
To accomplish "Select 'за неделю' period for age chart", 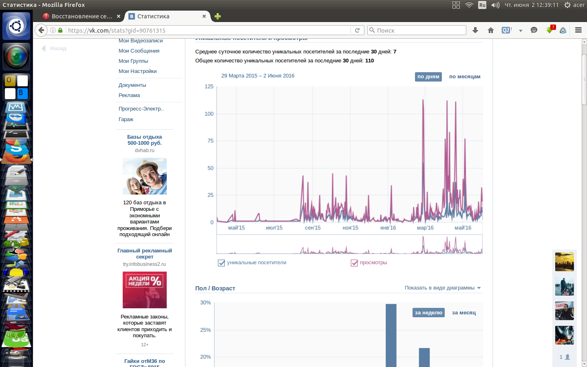I will coord(428,313).
